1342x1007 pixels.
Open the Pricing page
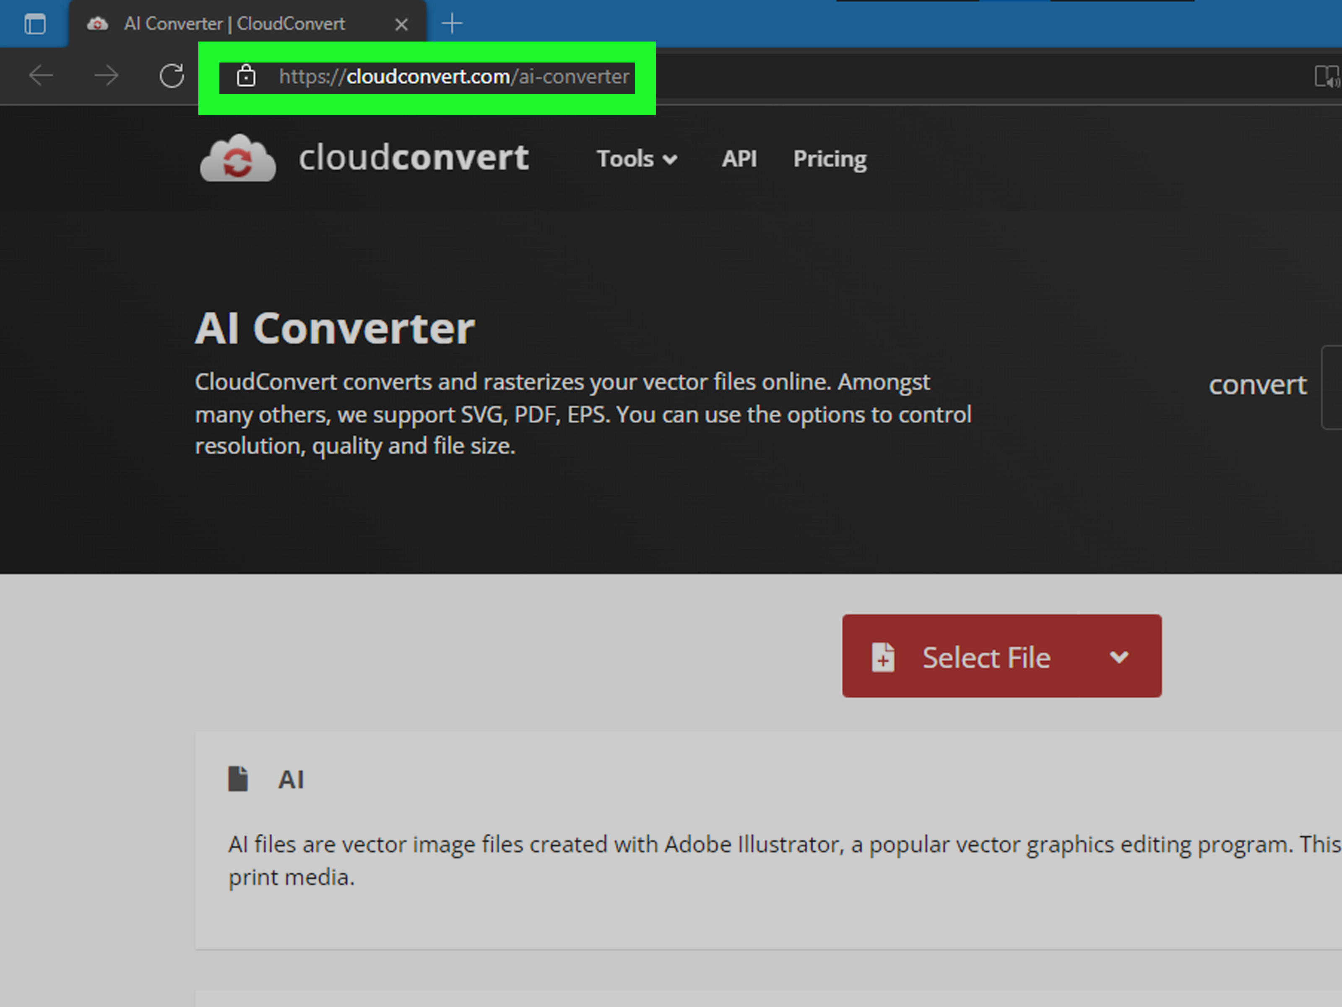click(829, 159)
